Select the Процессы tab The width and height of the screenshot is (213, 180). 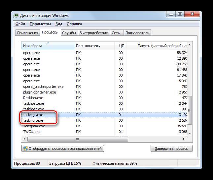[50, 32]
